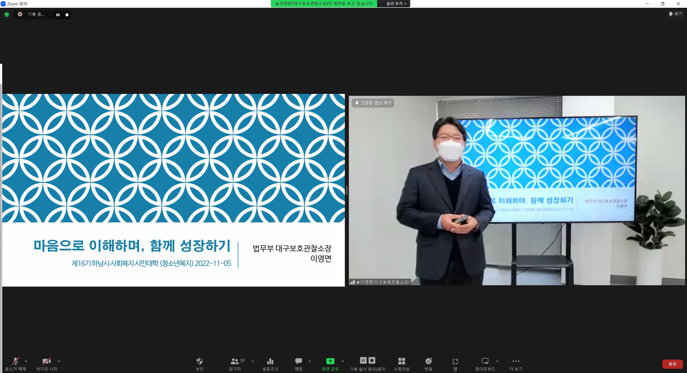This screenshot has width=687, height=373.
Task: Click Remove Pinned Video (고정된 영상 제거)
Action: [373, 103]
